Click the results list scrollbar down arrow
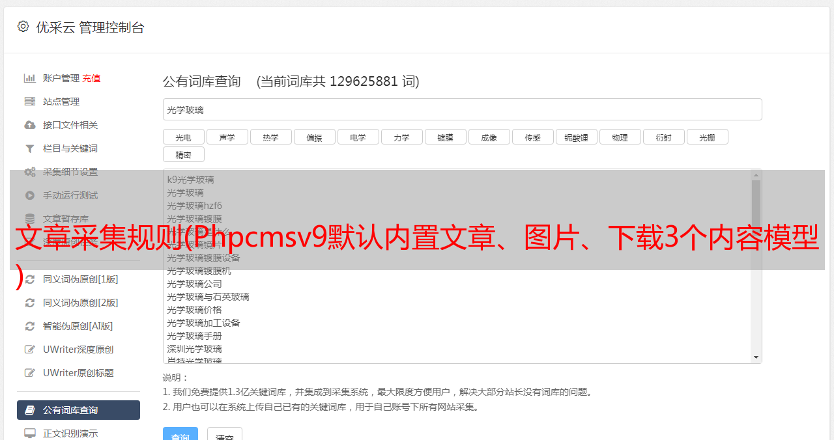This screenshot has width=834, height=440. pyautogui.click(x=756, y=357)
